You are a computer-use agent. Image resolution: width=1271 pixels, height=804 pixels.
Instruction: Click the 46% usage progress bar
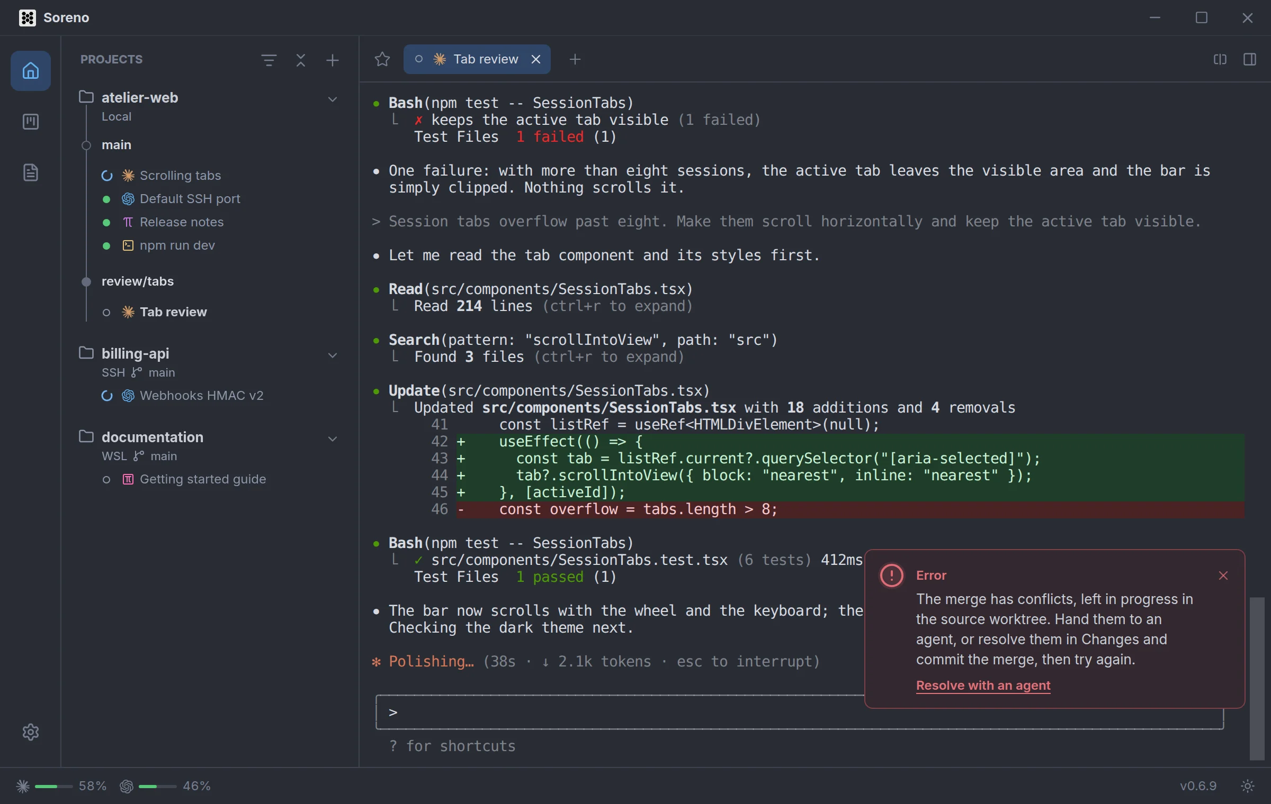point(157,787)
